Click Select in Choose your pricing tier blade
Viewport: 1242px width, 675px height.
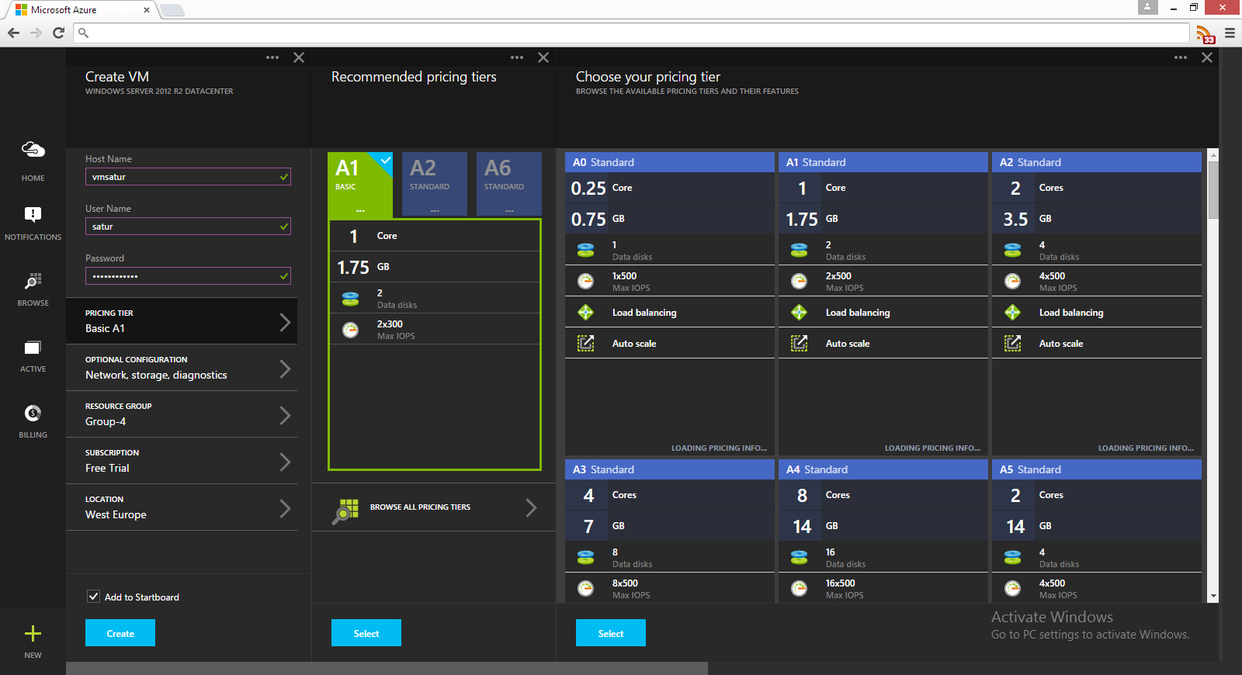coord(611,633)
